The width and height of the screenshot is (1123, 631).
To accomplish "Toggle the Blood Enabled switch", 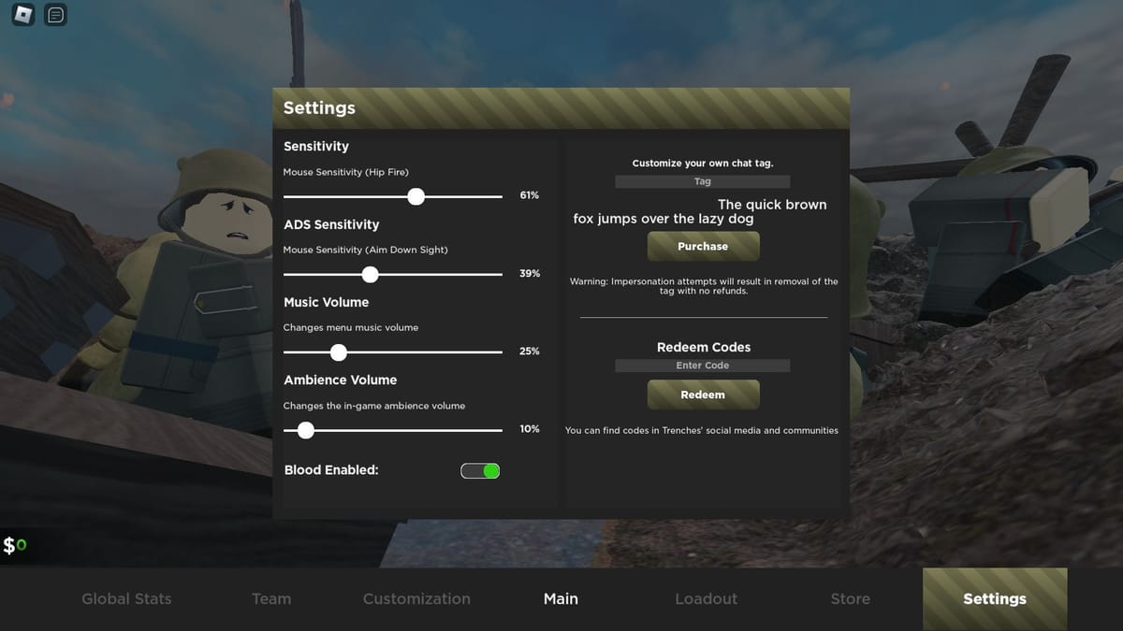I will pyautogui.click(x=480, y=470).
